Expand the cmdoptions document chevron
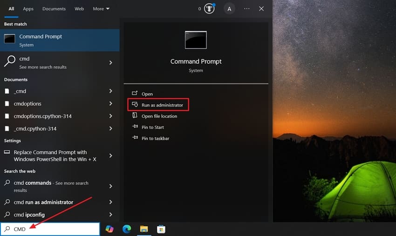Image resolution: width=396 pixels, height=236 pixels. (x=110, y=103)
